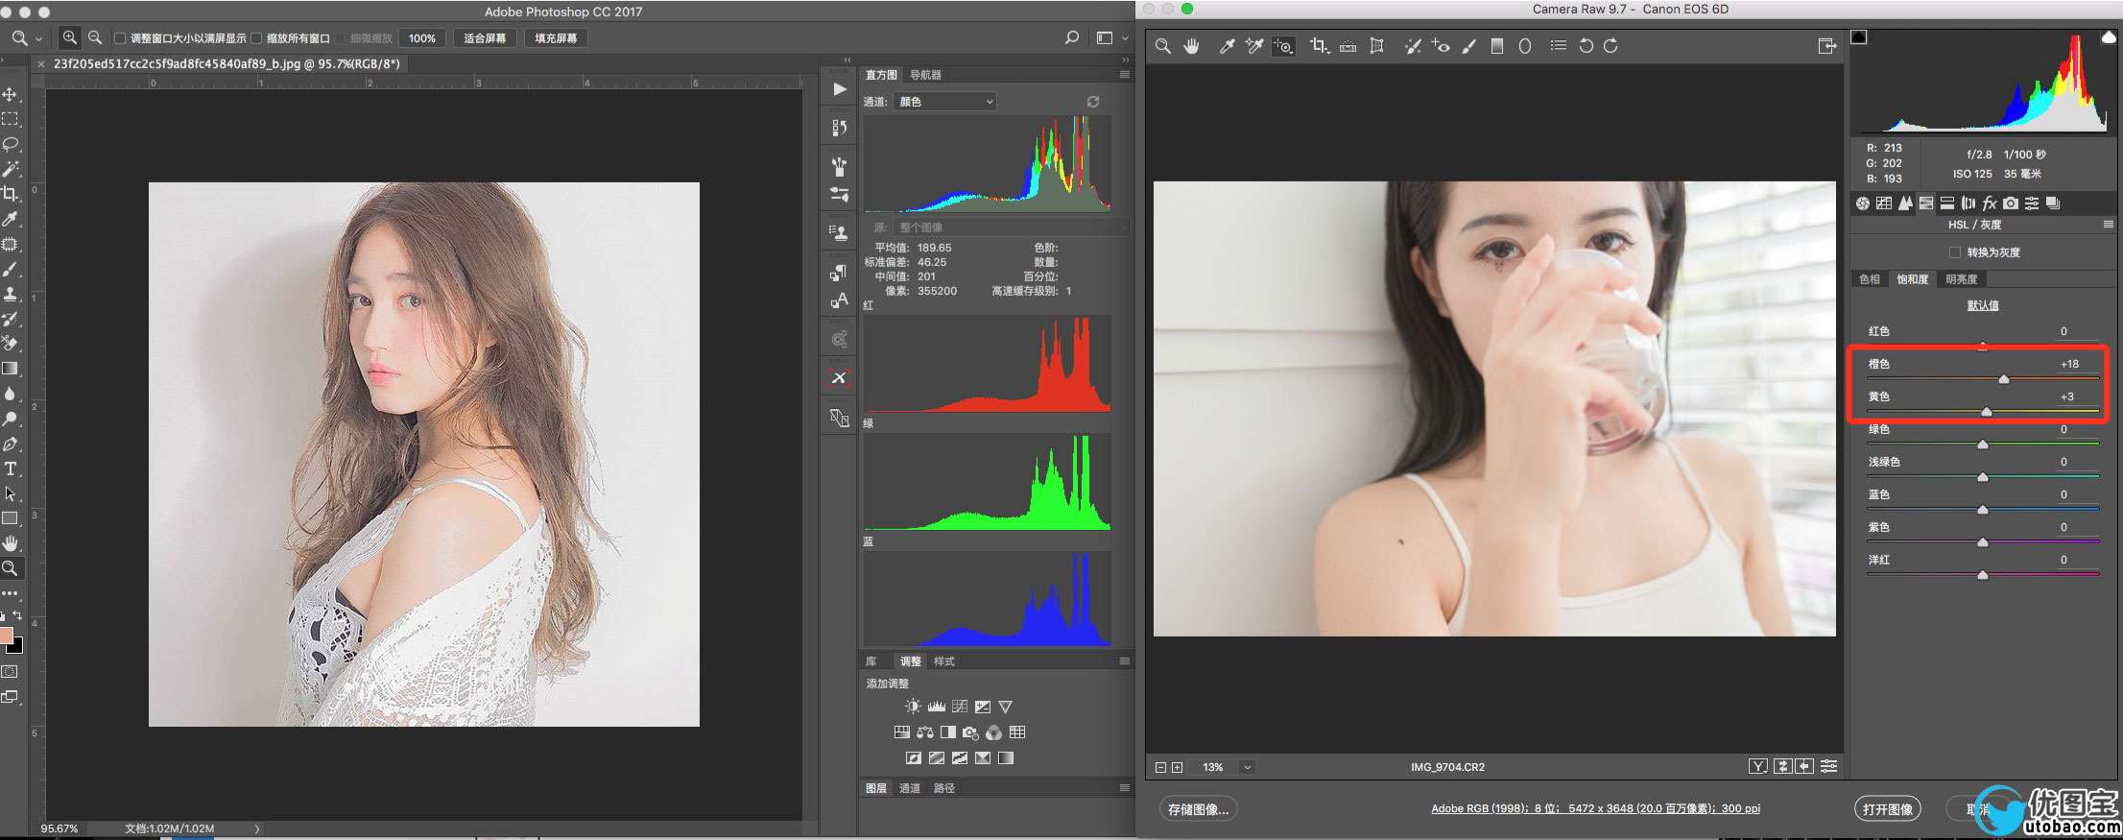The height and width of the screenshot is (840, 2123).
Task: Open Histogram panel flyout menu
Action: 1124,75
